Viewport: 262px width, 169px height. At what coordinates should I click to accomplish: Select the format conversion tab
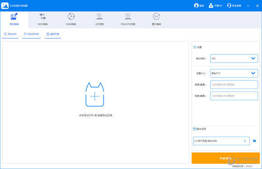(x=14, y=19)
